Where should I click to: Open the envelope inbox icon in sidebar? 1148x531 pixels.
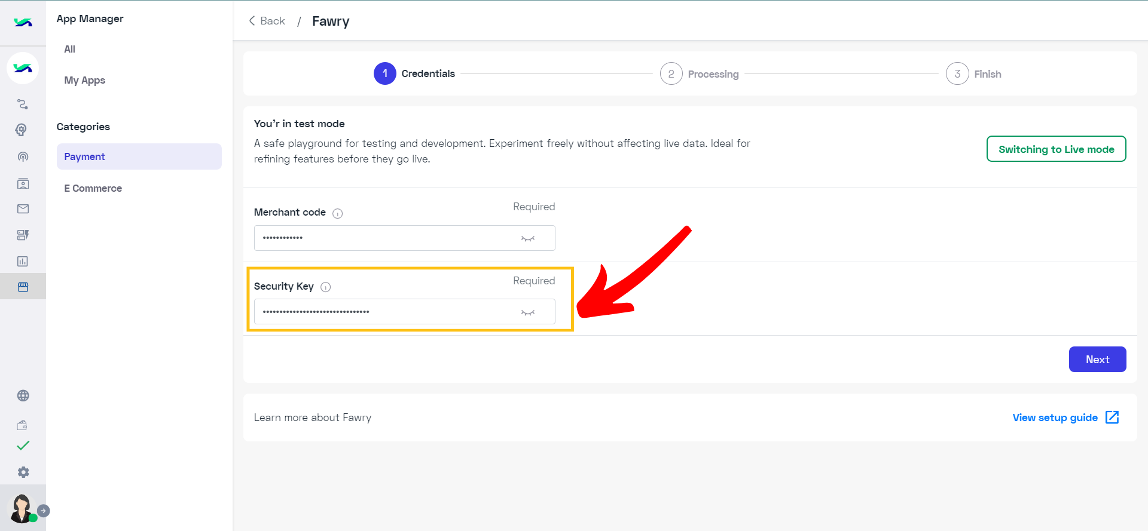coord(23,208)
